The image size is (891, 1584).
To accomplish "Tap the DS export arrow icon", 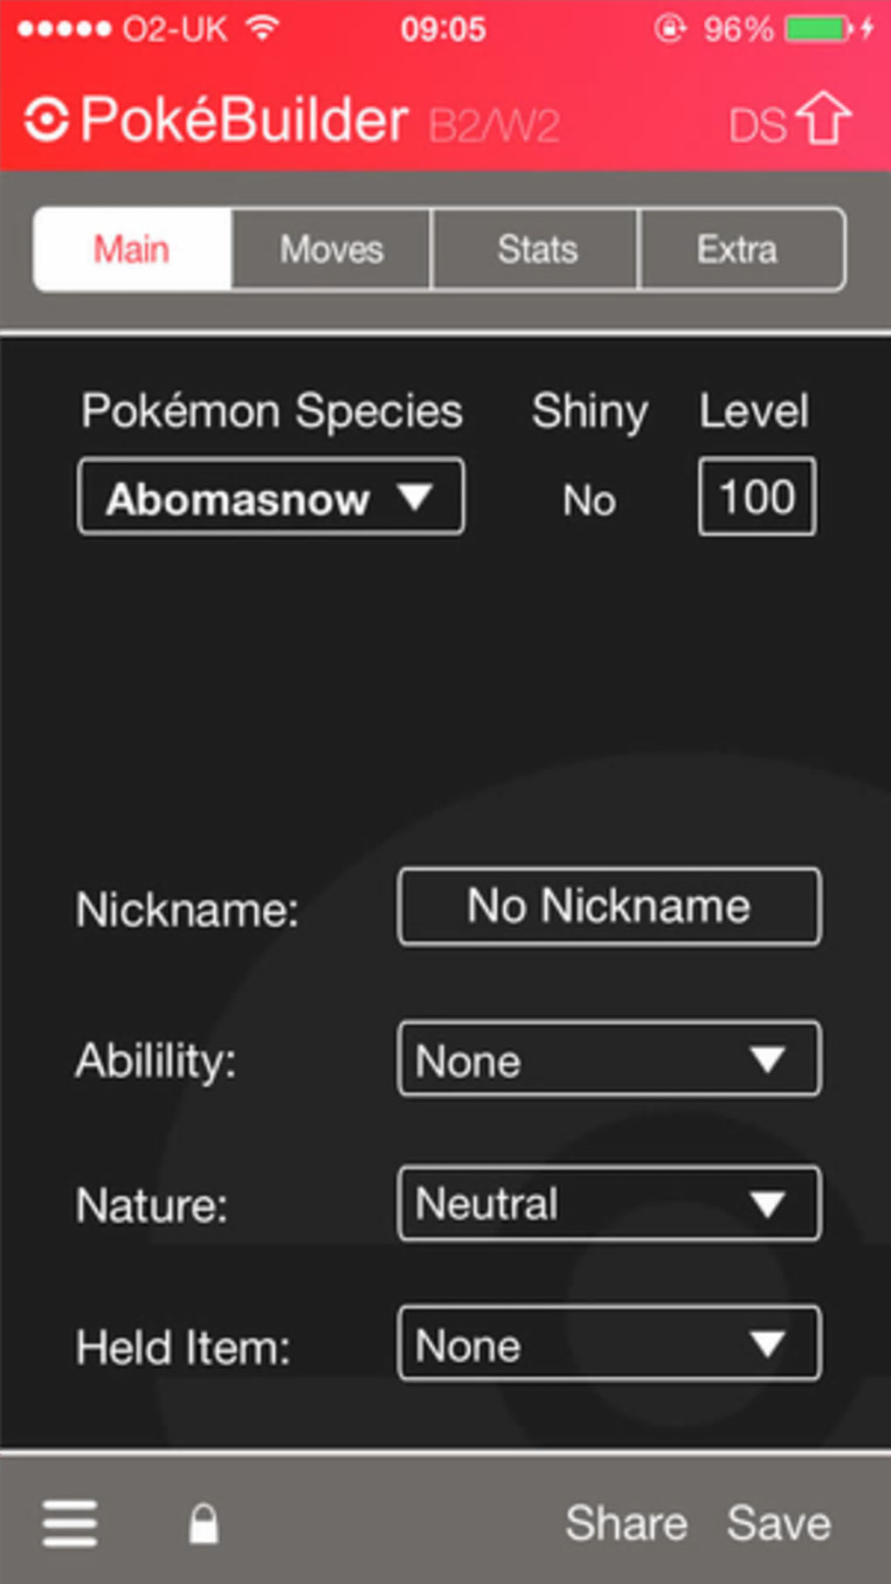I will (x=825, y=119).
